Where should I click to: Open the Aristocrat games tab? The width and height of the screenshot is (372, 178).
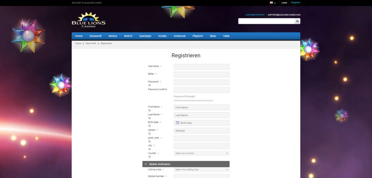pos(180,36)
